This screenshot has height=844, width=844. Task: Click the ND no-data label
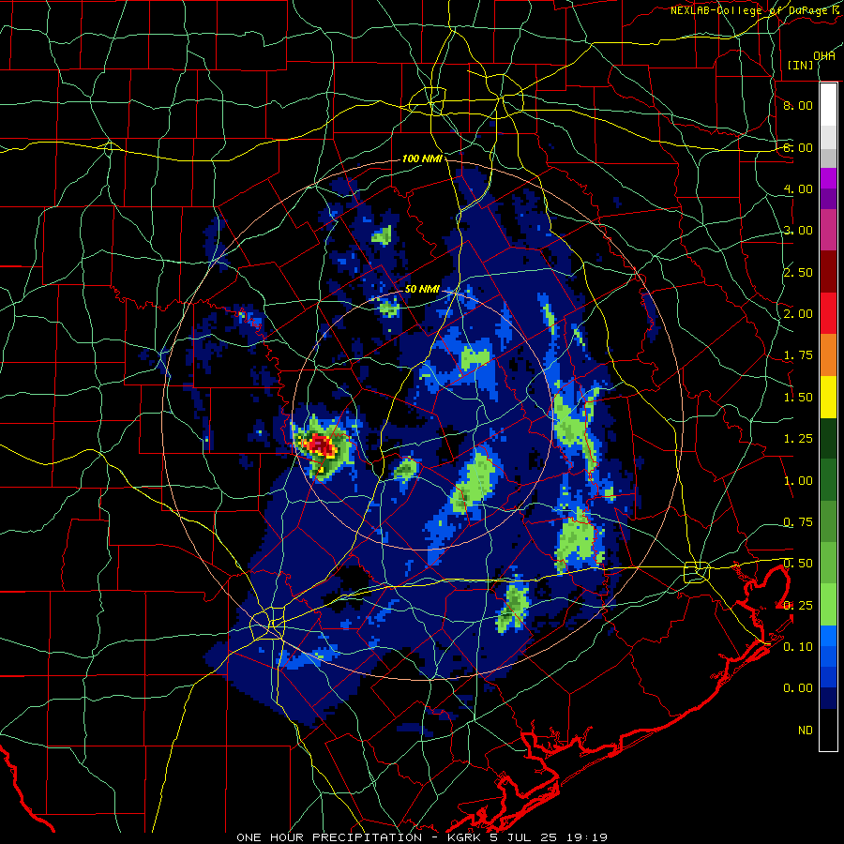(806, 731)
